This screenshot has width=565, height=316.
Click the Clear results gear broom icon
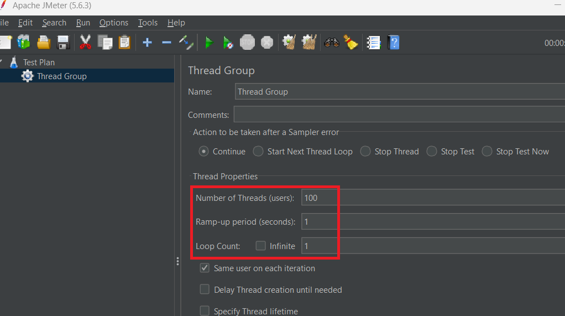[289, 42]
